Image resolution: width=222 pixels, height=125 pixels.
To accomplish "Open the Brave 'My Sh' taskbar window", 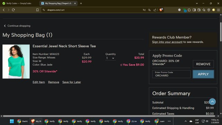I will (36, 121).
